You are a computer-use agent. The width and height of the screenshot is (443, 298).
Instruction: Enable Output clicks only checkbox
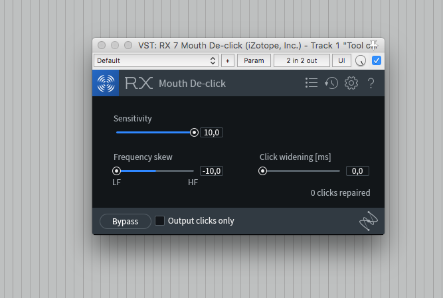pyautogui.click(x=159, y=220)
